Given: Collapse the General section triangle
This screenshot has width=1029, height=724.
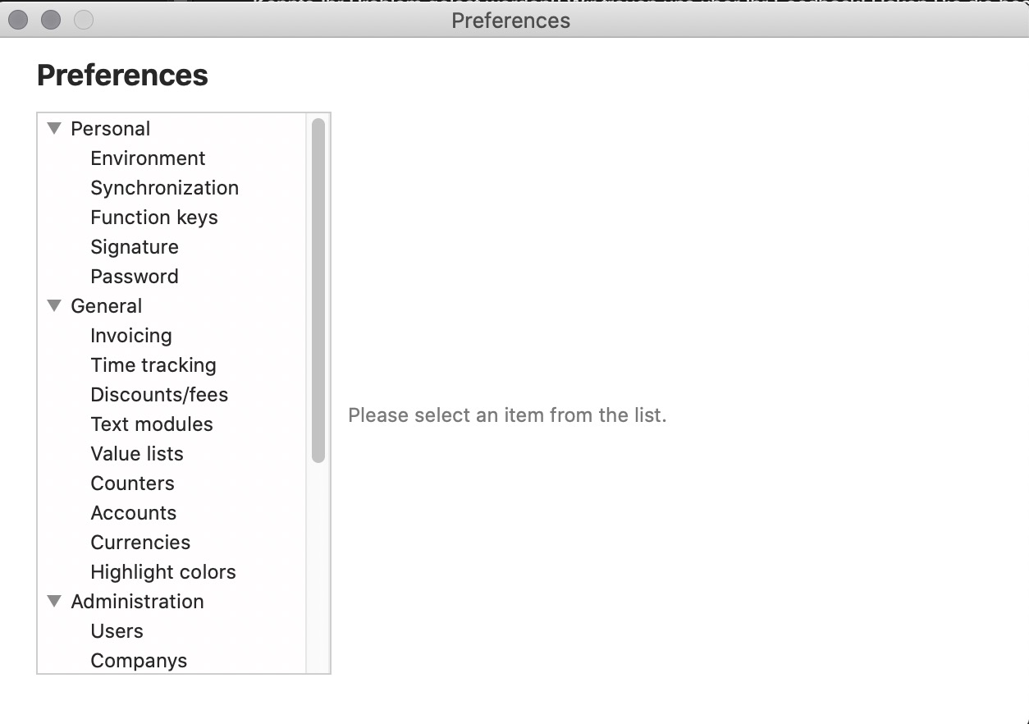Looking at the screenshot, I should [54, 306].
